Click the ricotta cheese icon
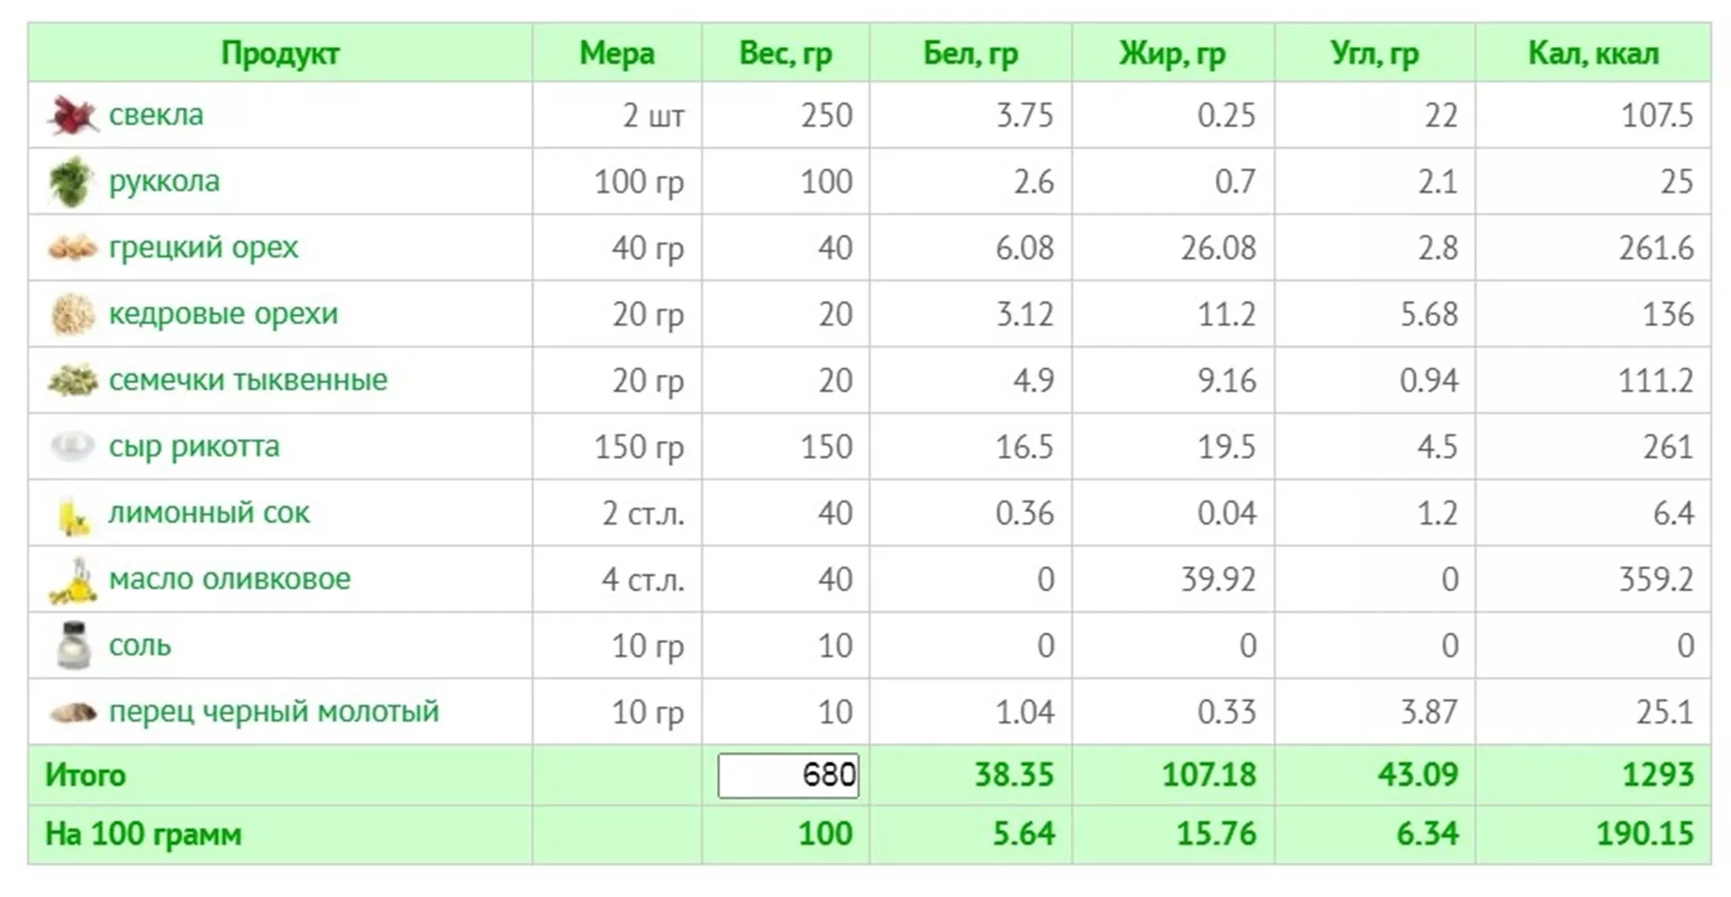Screen dimensions: 1731x897 tap(72, 446)
